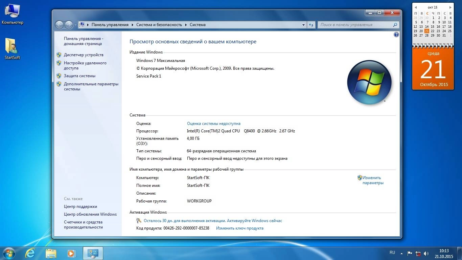This screenshot has height=260, width=462.
Task: Select Панель управления in the address breadcrumb
Action: pos(110,25)
